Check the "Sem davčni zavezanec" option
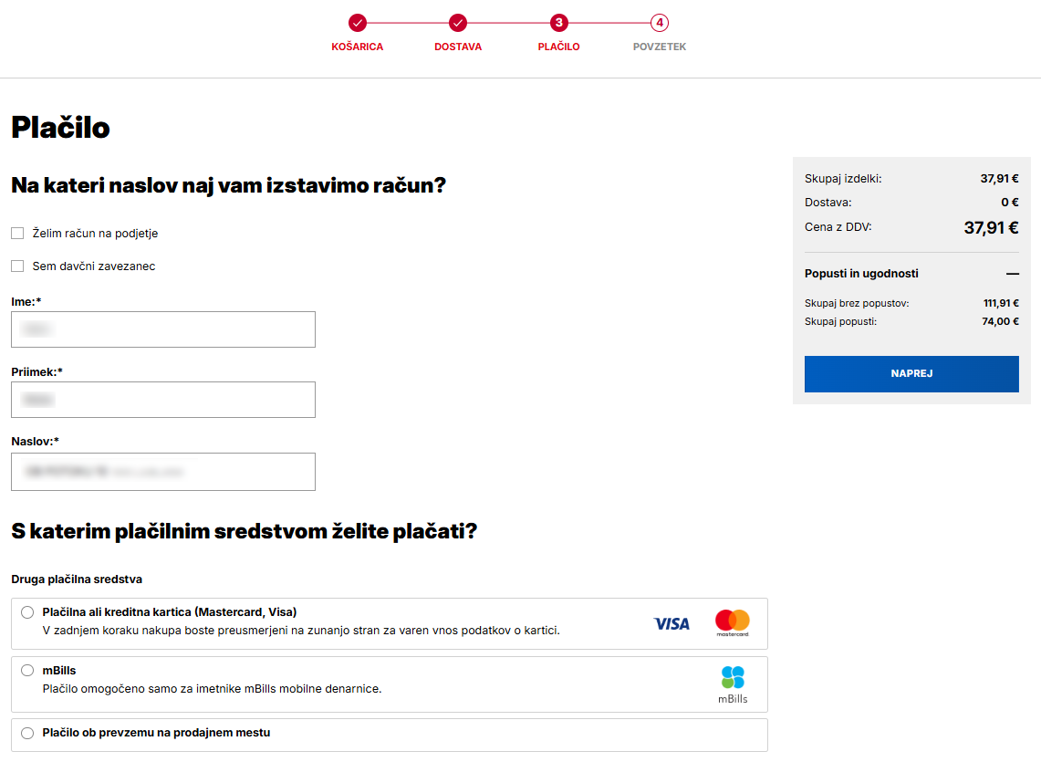Image resolution: width=1041 pixels, height=762 pixels. 17,266
